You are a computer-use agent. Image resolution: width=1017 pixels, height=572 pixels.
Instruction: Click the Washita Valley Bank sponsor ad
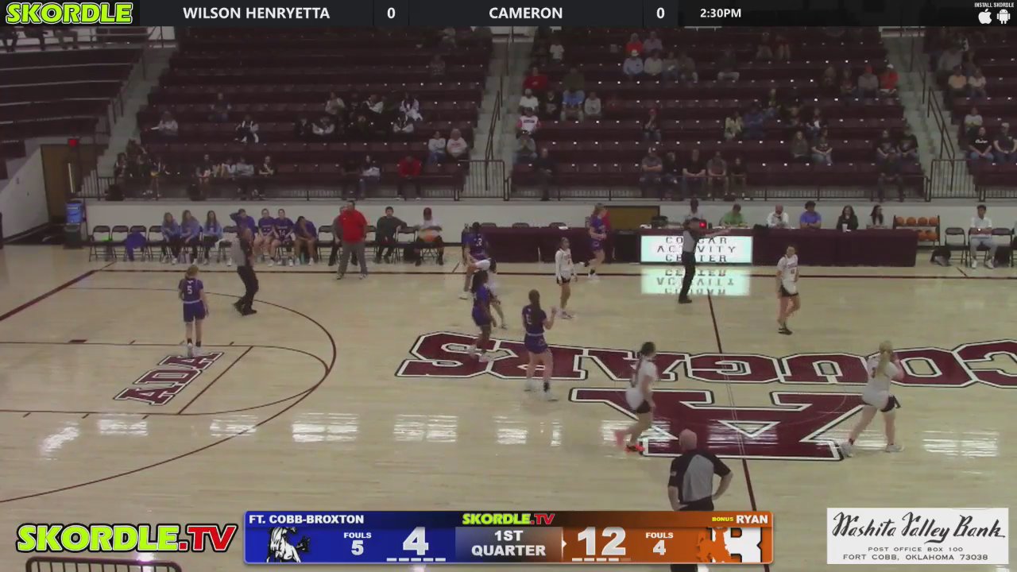click(x=917, y=535)
